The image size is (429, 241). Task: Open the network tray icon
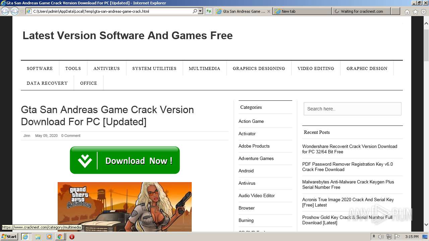(389, 237)
